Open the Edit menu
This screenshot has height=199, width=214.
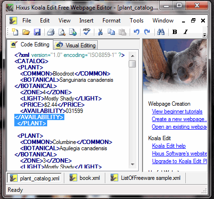pyautogui.click(x=45, y=21)
